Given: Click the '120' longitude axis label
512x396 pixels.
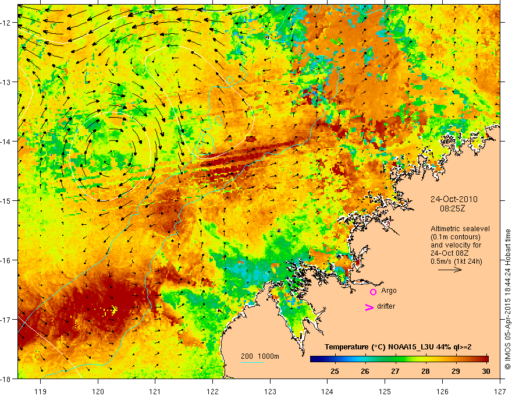Looking at the screenshot, I should [x=98, y=391].
